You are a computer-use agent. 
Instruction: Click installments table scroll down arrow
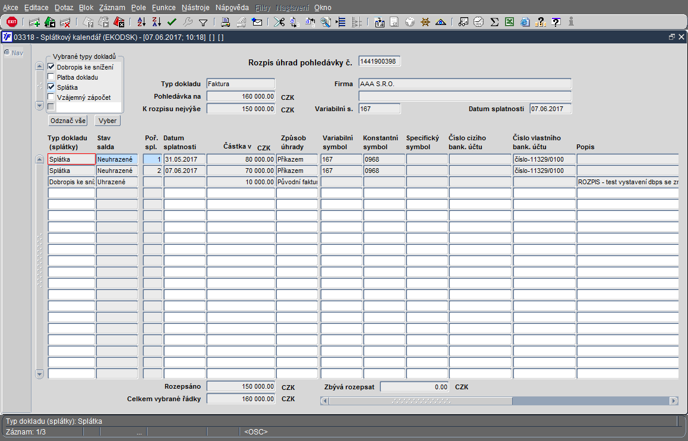[39, 374]
